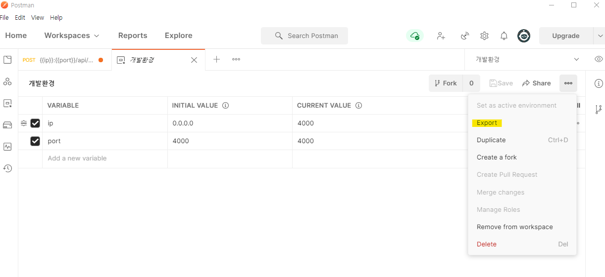Click the port current value 4000
Viewport: 605px width, 277px height.
[x=380, y=141]
